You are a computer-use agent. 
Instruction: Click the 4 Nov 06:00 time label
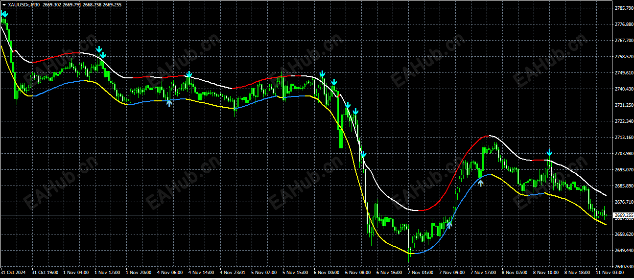[171, 273]
